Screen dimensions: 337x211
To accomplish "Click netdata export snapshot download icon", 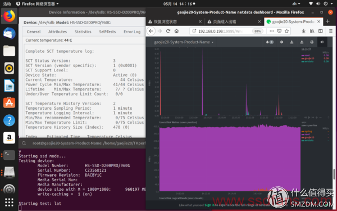I will click(x=292, y=42).
